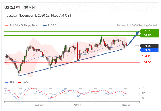Open the 30 MIN timeframe selector
Viewport: 161px width, 111px height.
pyautogui.click(x=29, y=7)
